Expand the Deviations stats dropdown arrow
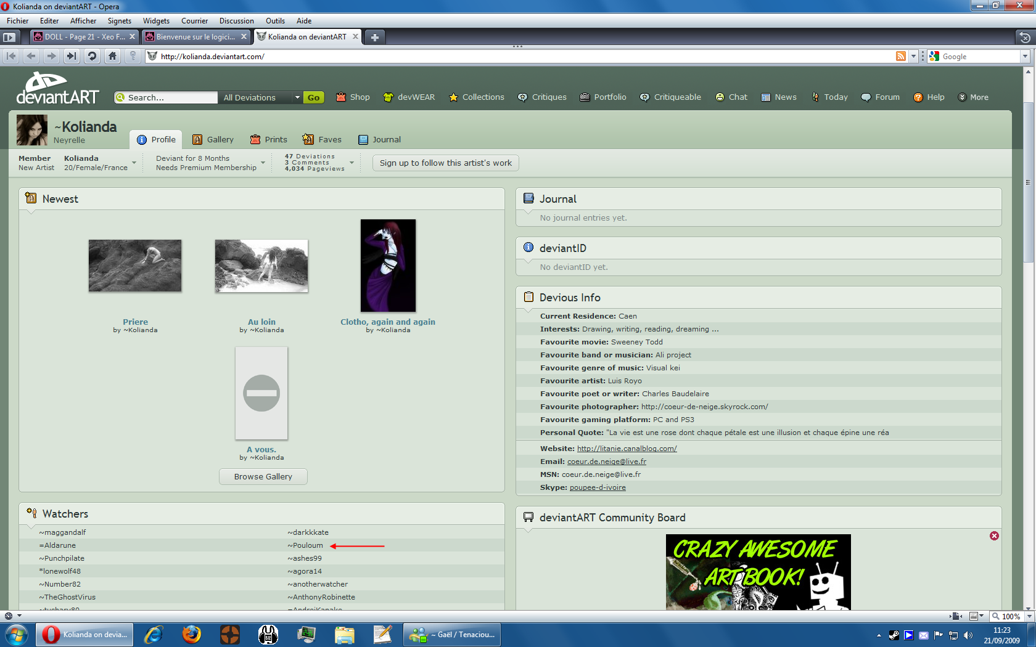Viewport: 1036px width, 647px height. (351, 163)
